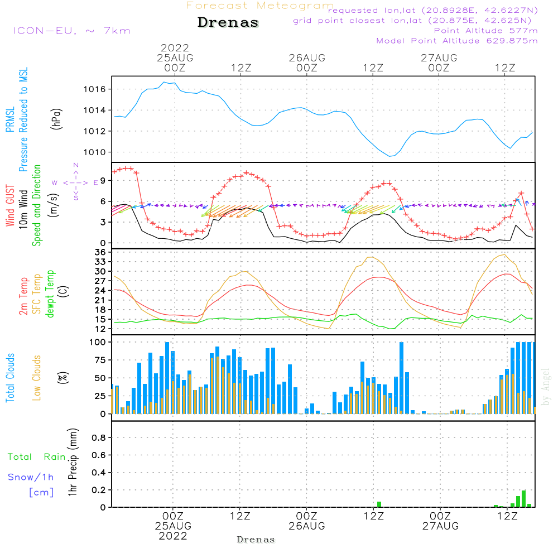Screen dimensions: 558x558
Task: Click the N-S-E-W compass rose icon
Action: [76, 182]
